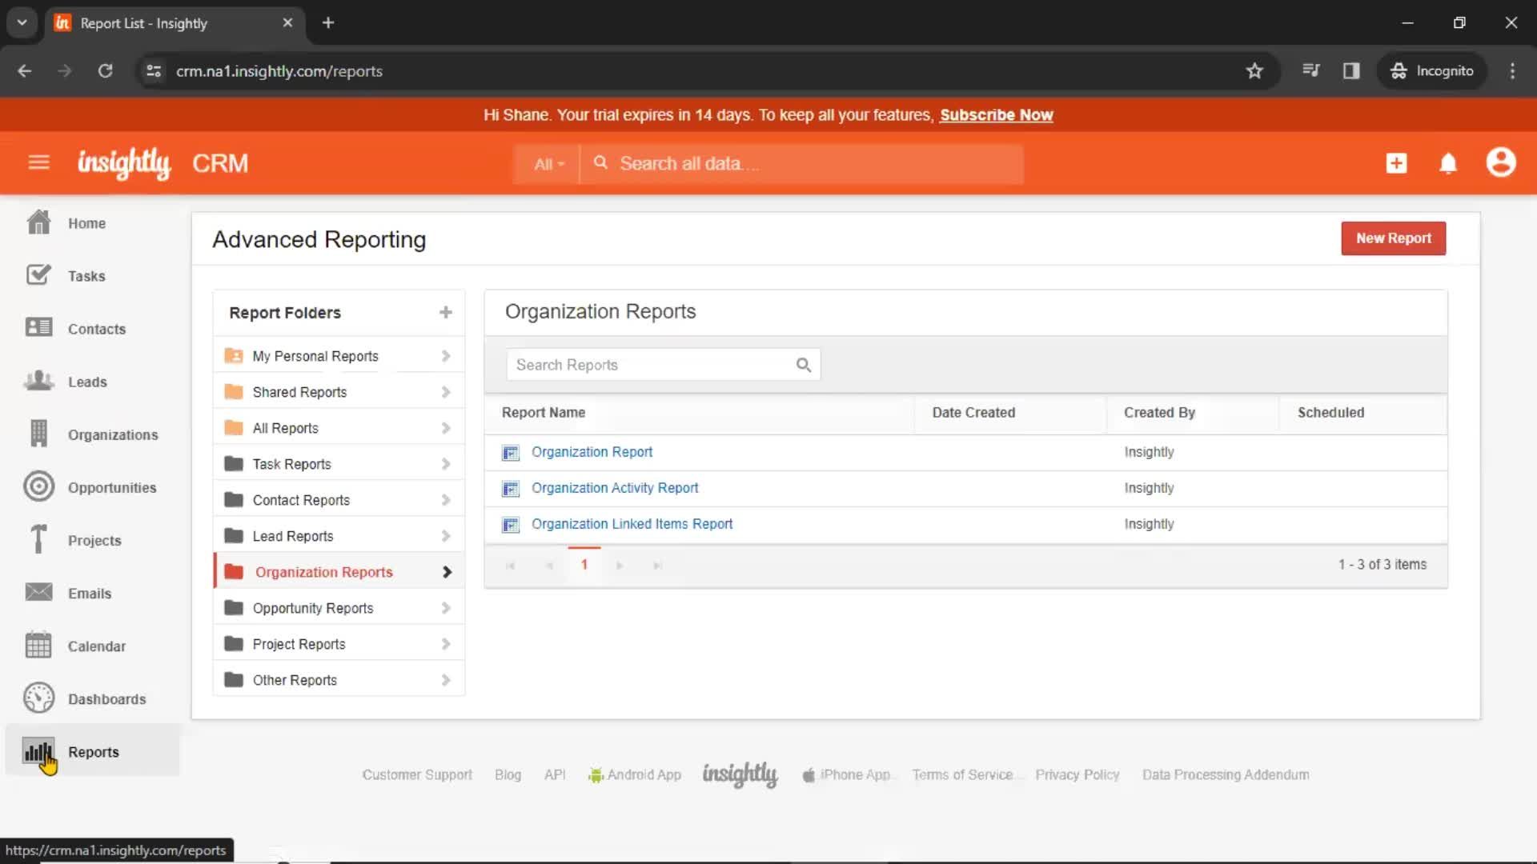This screenshot has height=864, width=1537.
Task: Click the add new item plus icon
Action: click(1395, 162)
